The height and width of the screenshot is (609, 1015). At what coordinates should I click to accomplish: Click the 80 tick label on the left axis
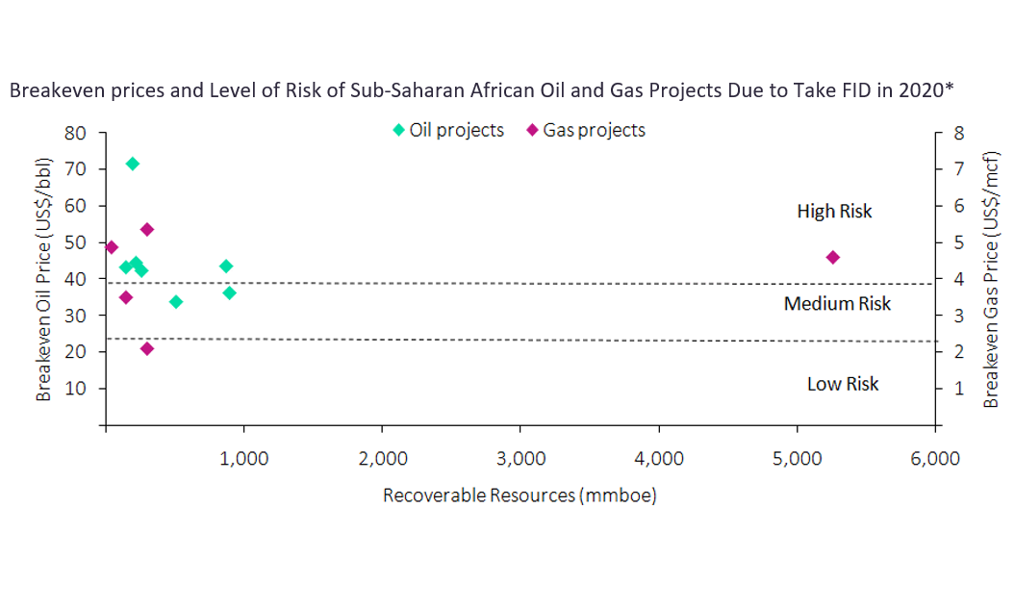76,133
